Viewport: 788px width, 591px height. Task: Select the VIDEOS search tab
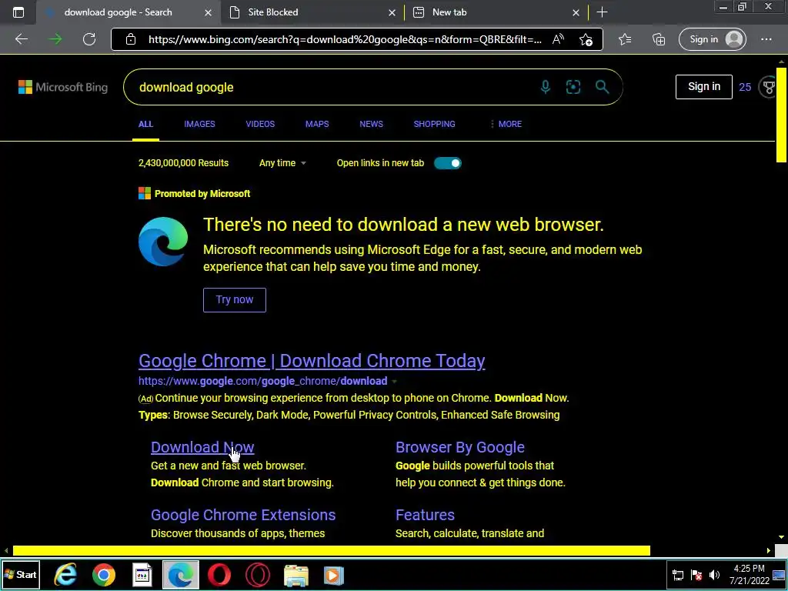pos(260,124)
